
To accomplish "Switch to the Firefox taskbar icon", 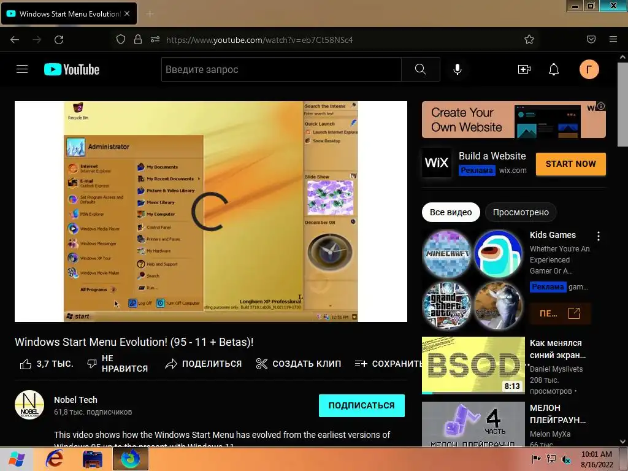I will [x=131, y=459].
